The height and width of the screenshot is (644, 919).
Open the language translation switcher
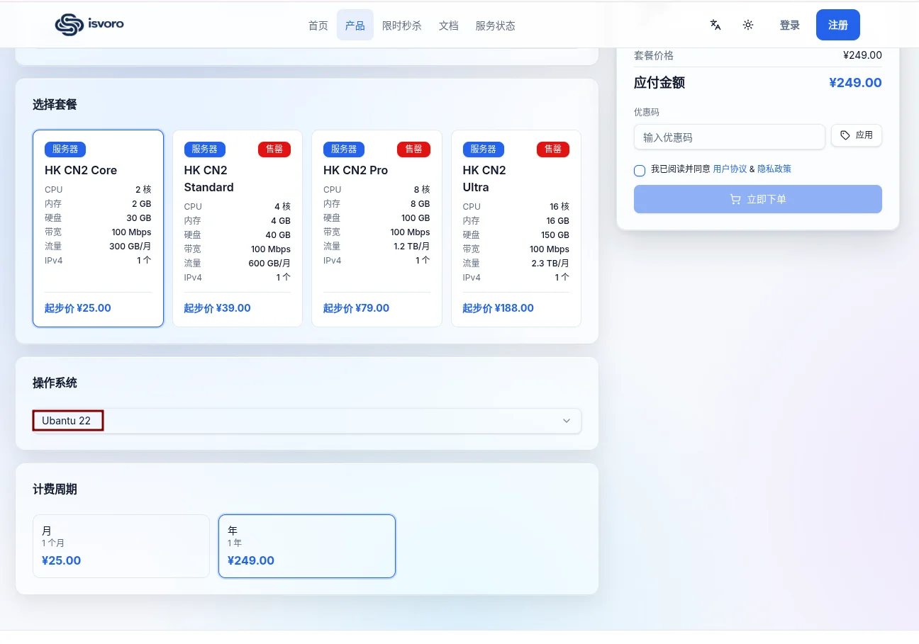tap(715, 25)
